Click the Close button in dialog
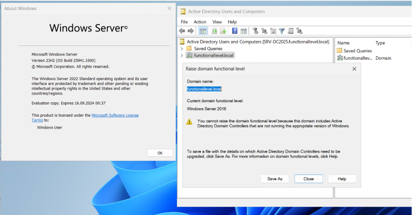This screenshot has height=215, width=412. (x=309, y=179)
